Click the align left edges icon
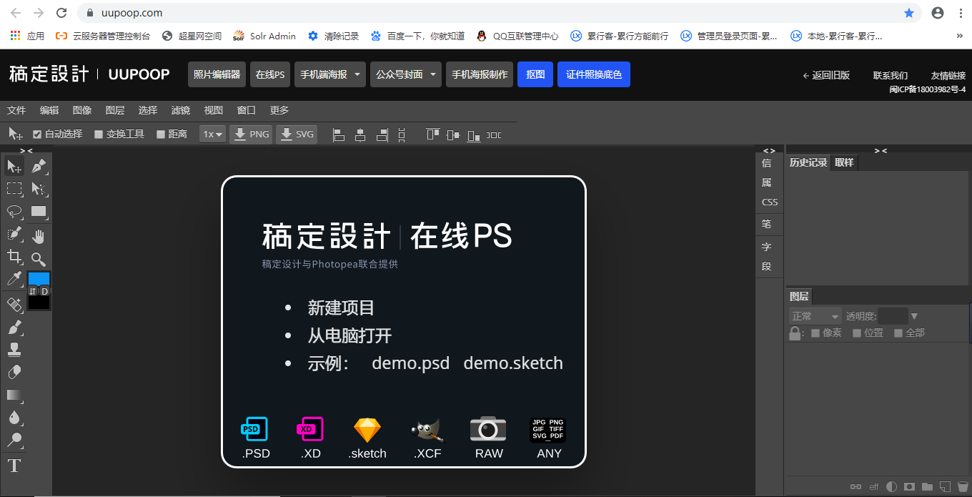Image resolution: width=972 pixels, height=497 pixels. coord(339,134)
